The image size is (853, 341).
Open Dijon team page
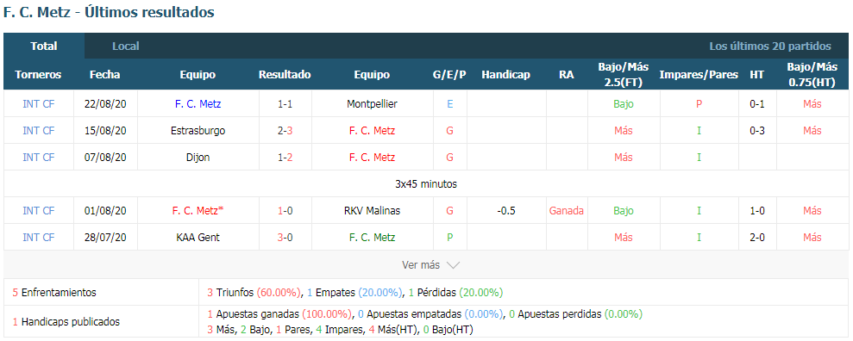(x=198, y=158)
